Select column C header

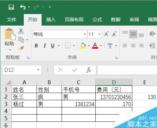pyautogui.click(x=78, y=82)
